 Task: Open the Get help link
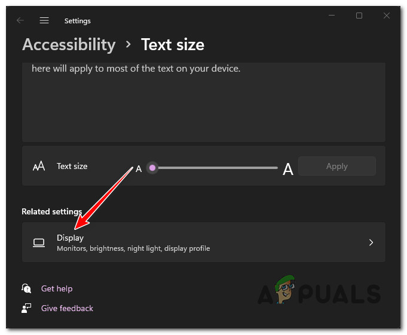pyautogui.click(x=57, y=288)
